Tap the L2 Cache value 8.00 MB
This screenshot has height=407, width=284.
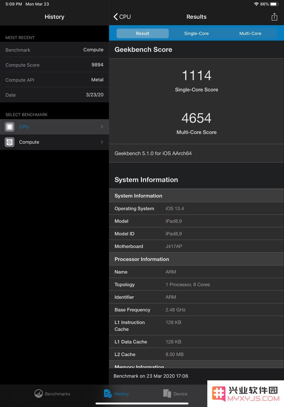coord(174,354)
